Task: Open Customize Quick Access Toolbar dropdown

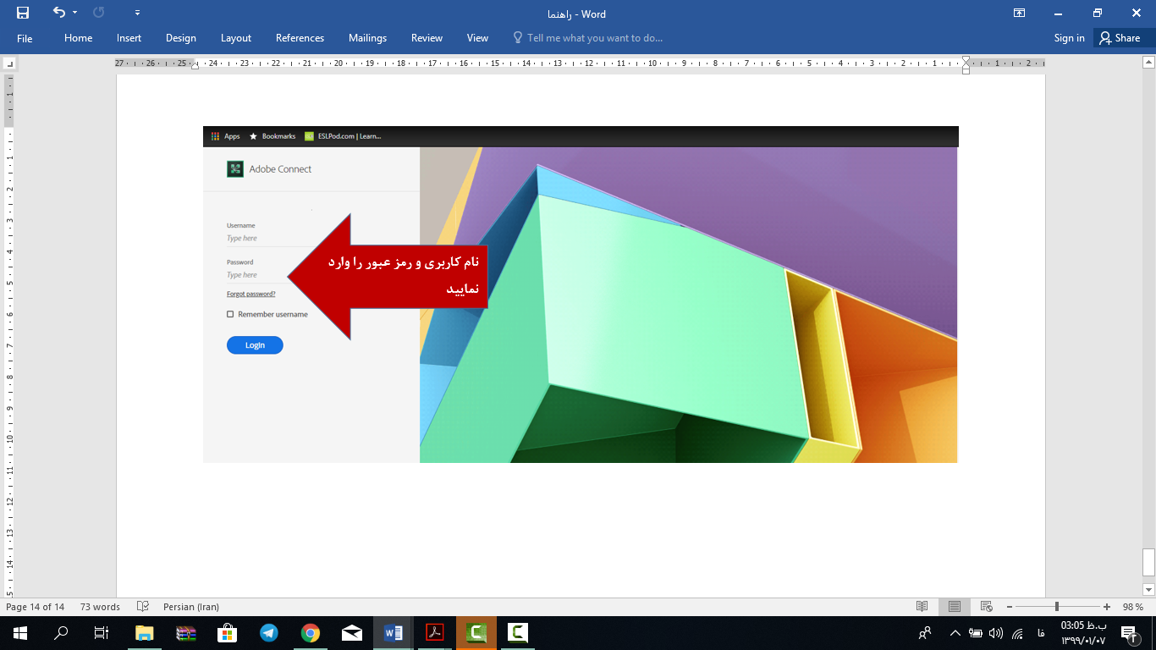Action: (138, 14)
